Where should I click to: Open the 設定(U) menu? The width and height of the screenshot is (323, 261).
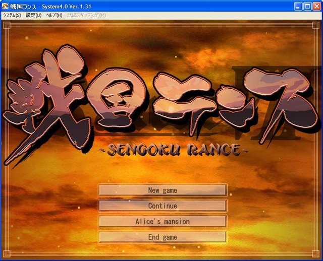tap(34, 16)
